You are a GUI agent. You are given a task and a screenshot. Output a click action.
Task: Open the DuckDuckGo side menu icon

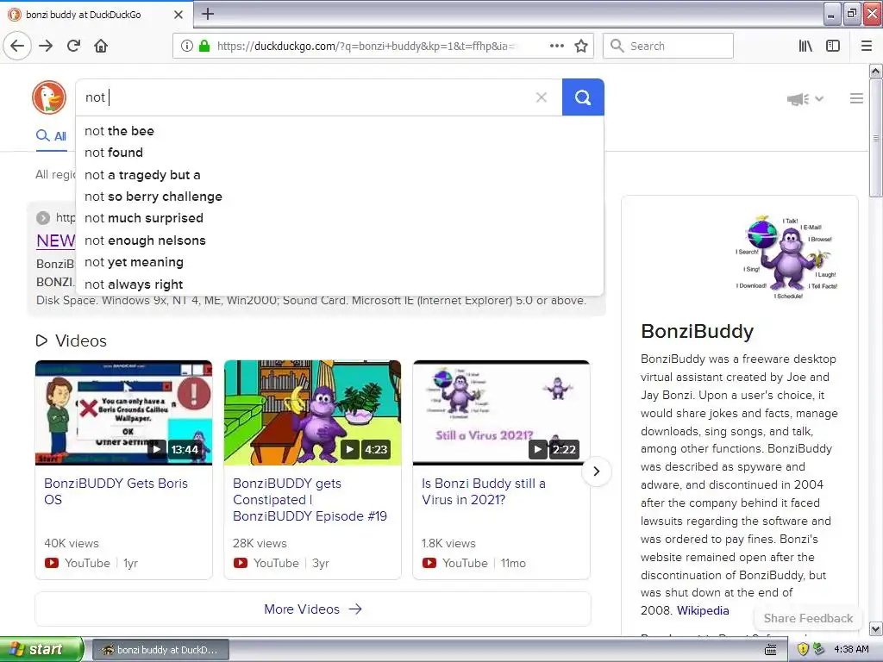point(856,98)
